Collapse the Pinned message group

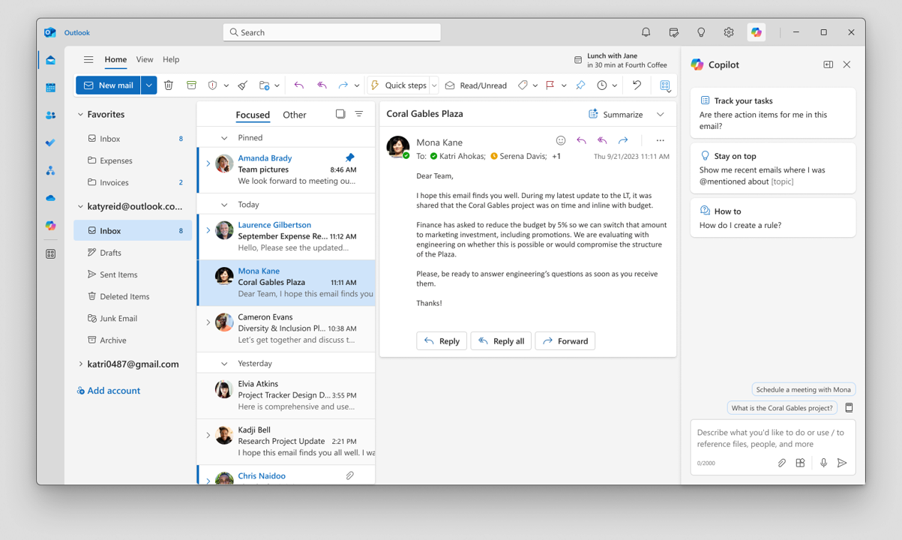tap(224, 138)
